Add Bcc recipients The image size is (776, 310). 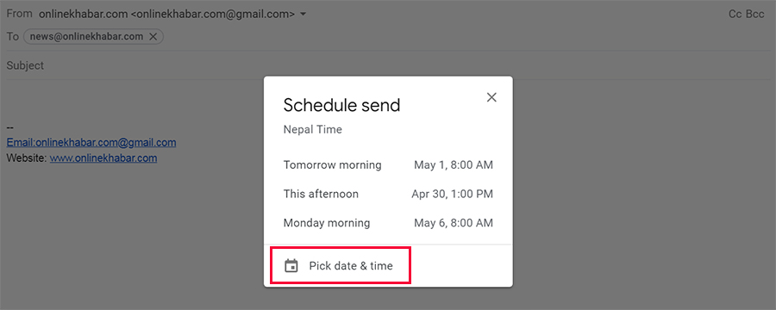tap(755, 15)
